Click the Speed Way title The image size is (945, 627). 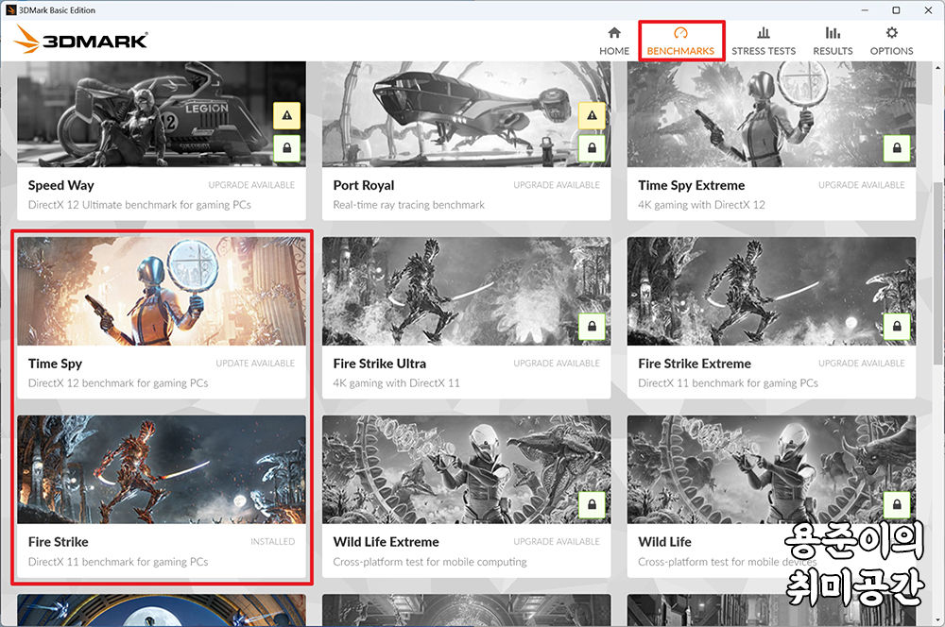click(x=60, y=185)
